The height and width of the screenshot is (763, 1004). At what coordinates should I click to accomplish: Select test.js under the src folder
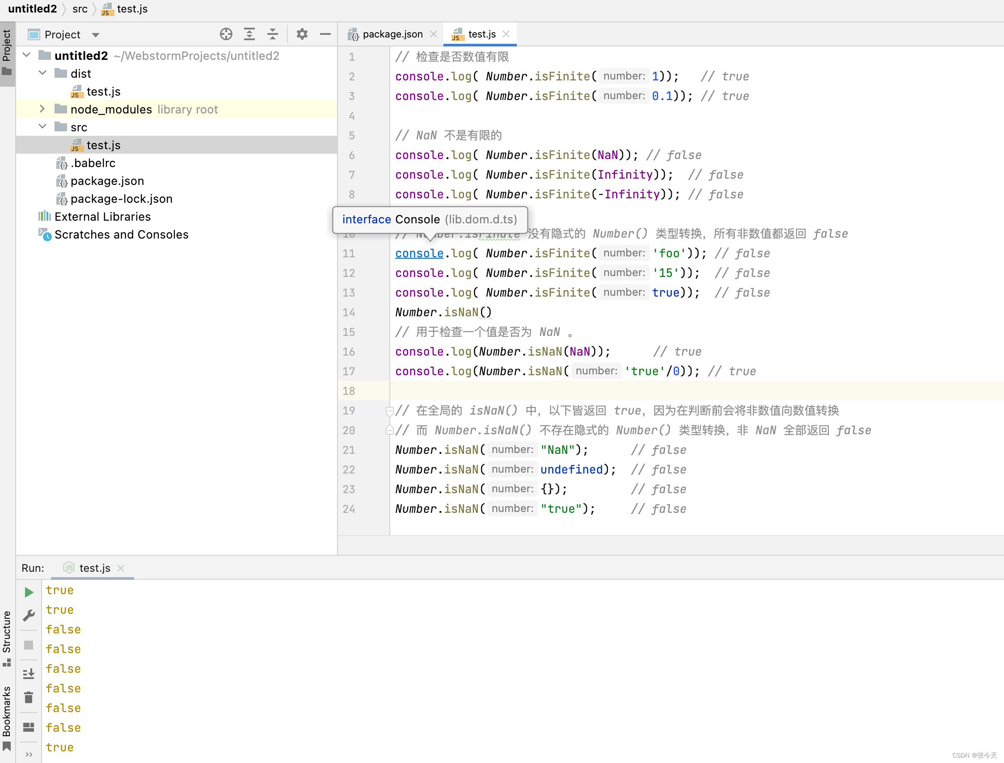(103, 145)
